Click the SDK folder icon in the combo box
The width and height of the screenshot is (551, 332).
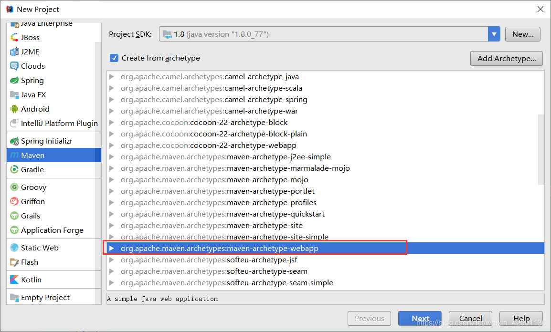point(167,34)
